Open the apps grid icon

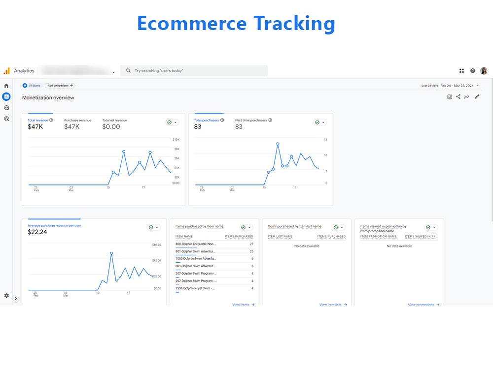[461, 71]
